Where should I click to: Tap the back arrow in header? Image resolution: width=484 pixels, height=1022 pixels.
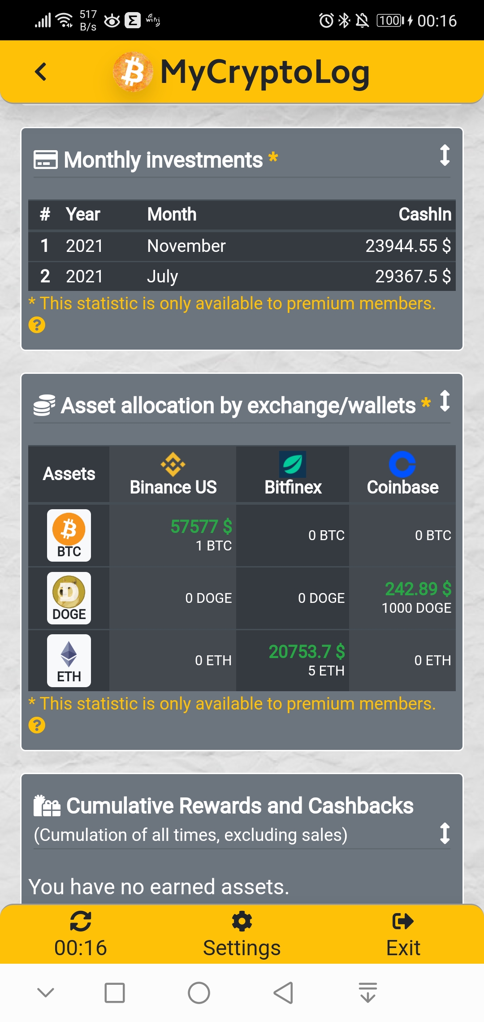(x=41, y=72)
